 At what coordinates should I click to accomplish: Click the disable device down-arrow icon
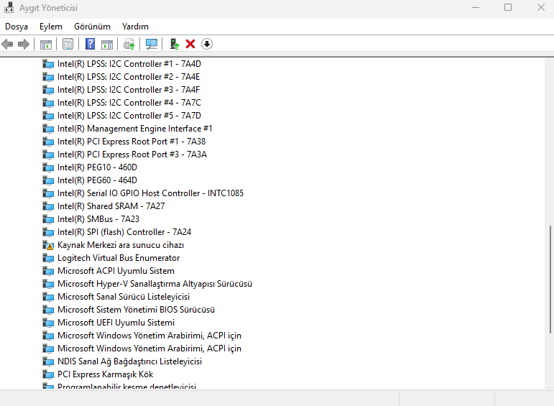click(x=207, y=44)
